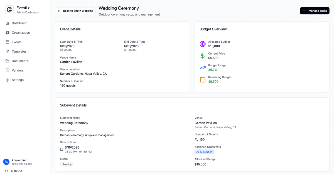Click the Templates sidebar icon
Viewport: 334px width, 174px height.
[7, 51]
